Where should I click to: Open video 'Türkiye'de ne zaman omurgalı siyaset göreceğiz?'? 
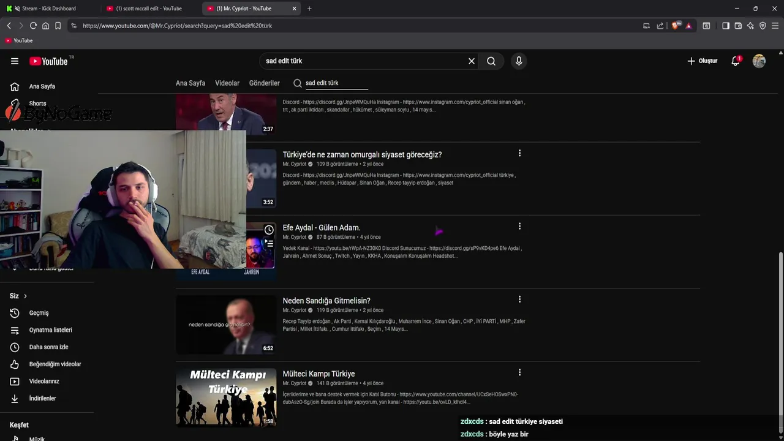tap(362, 155)
